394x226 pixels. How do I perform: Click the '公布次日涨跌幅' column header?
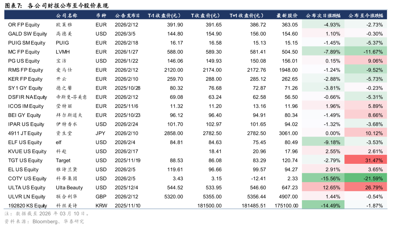pyautogui.click(x=323, y=16)
